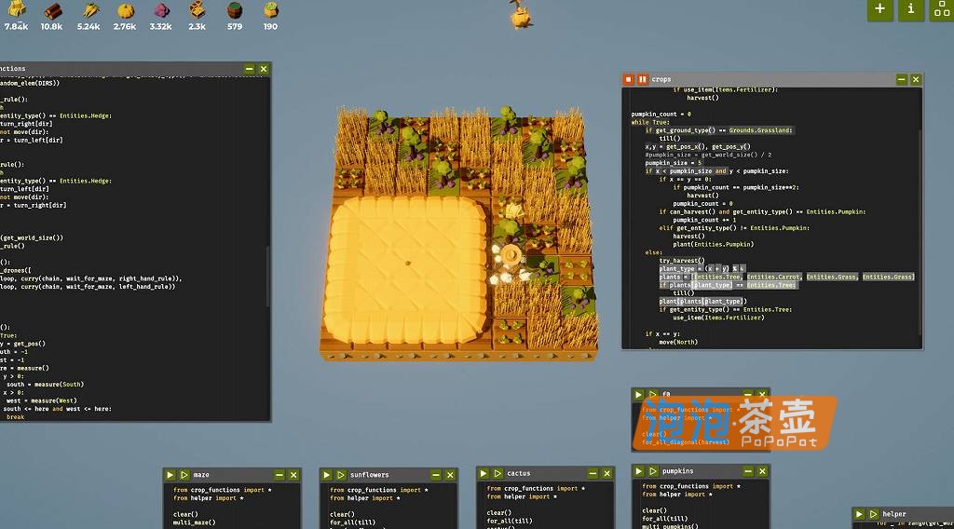954x529 pixels.
Task: Click the functions window vertical scrollbar
Action: click(x=267, y=276)
